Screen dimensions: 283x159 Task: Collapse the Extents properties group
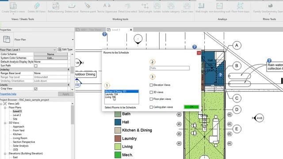tap(69, 85)
